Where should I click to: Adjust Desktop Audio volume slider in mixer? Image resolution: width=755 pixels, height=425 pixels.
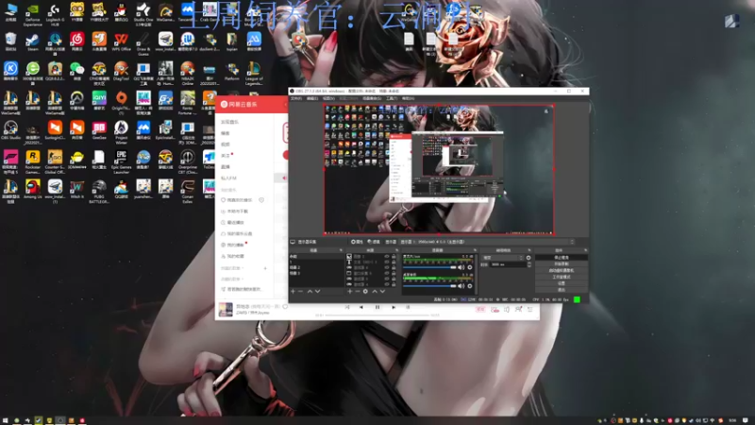[429, 286]
